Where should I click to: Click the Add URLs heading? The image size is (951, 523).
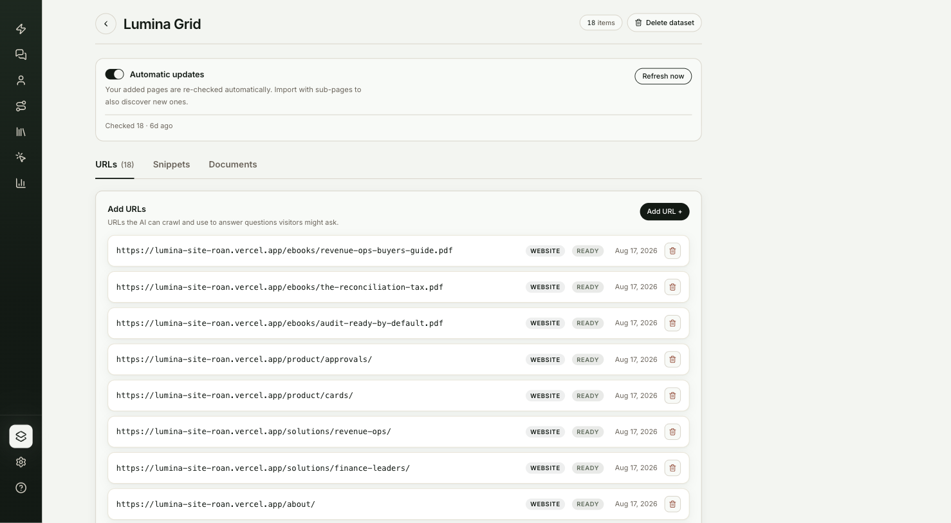click(x=127, y=209)
